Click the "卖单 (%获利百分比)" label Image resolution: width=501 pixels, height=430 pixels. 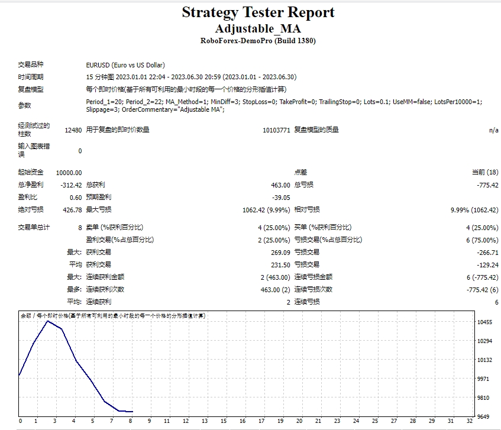pyautogui.click(x=115, y=228)
